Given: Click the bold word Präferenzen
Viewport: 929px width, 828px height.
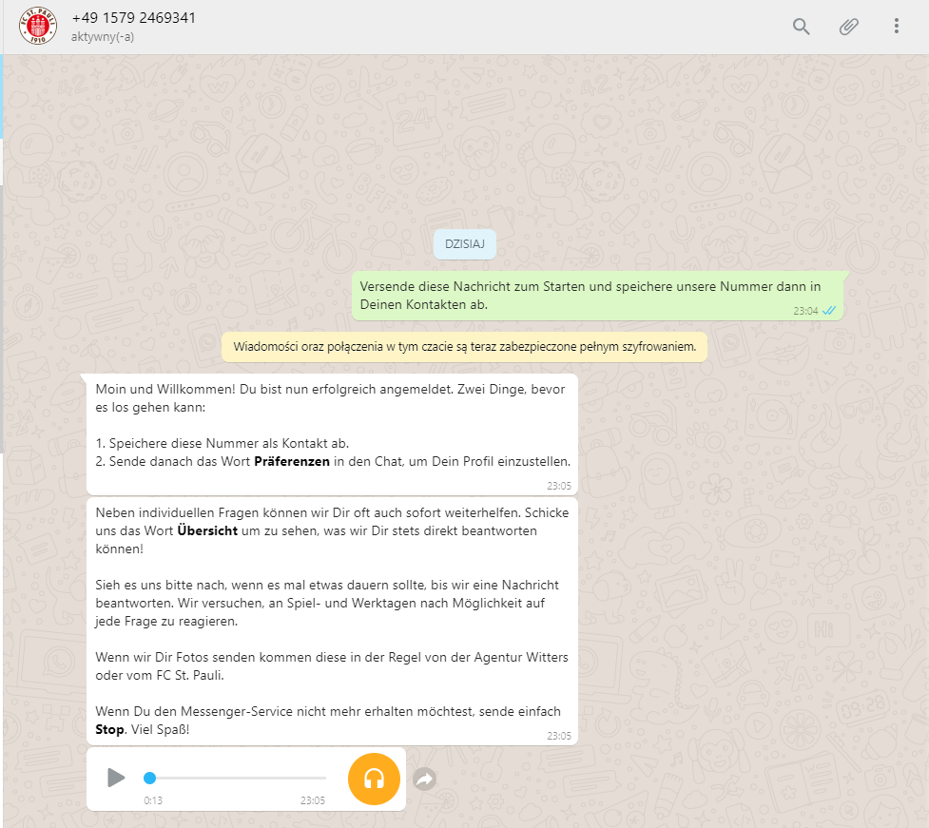Looking at the screenshot, I should pyautogui.click(x=292, y=461).
